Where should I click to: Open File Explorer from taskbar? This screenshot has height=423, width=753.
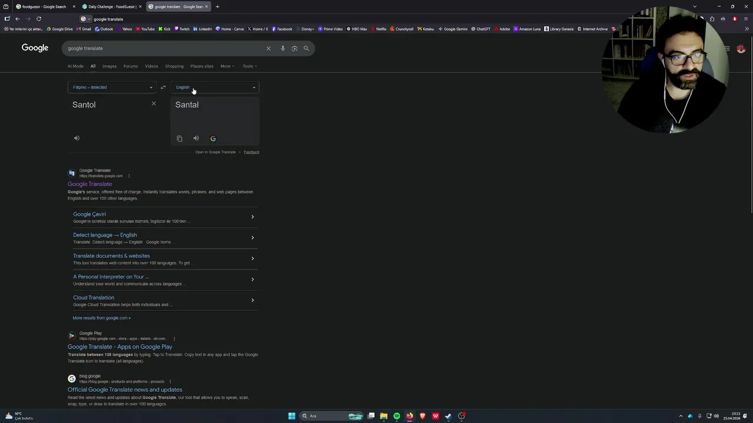coord(384,416)
